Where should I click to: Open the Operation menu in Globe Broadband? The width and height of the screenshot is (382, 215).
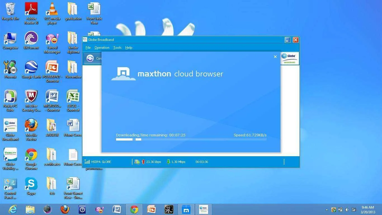(102, 48)
